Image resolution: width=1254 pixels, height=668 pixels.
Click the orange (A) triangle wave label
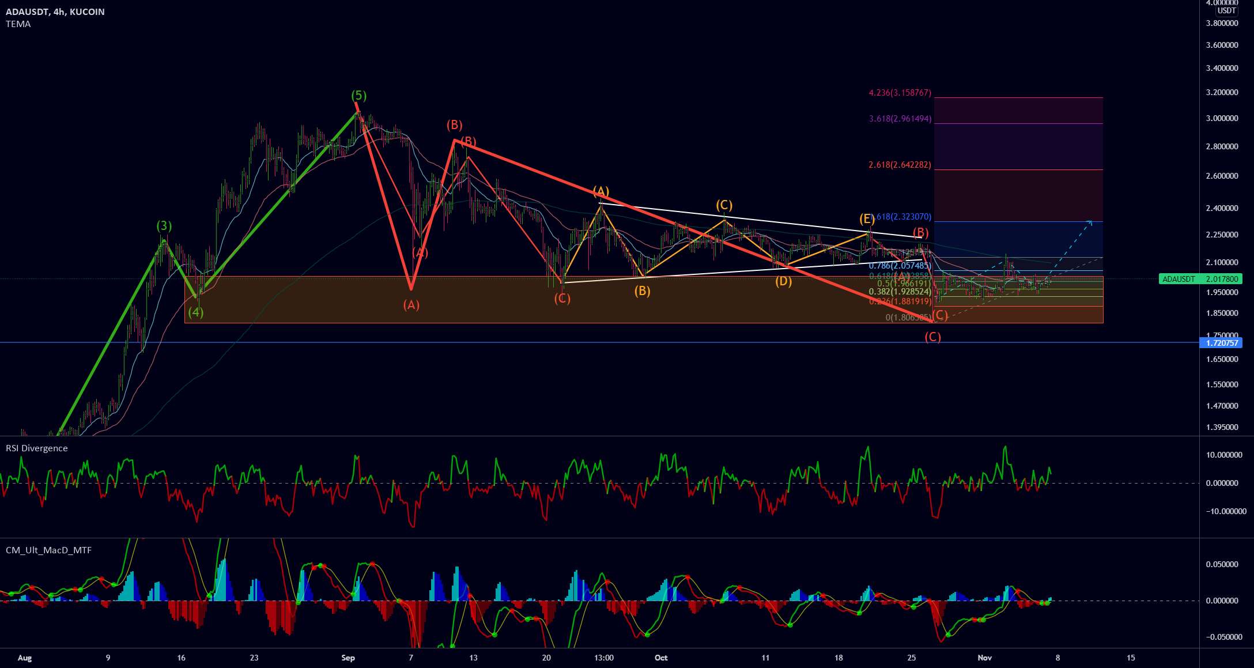coord(601,191)
